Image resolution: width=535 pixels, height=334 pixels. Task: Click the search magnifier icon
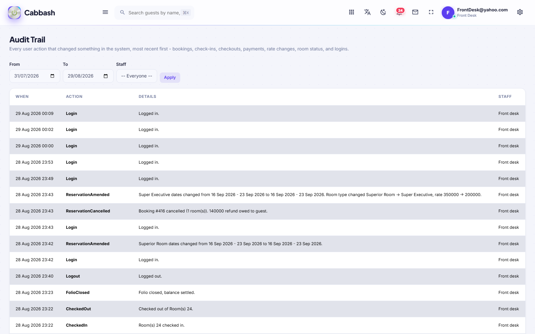click(x=122, y=12)
